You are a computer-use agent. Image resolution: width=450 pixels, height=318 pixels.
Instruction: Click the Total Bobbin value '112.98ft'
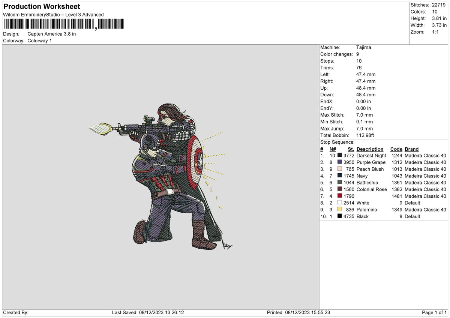(365, 135)
